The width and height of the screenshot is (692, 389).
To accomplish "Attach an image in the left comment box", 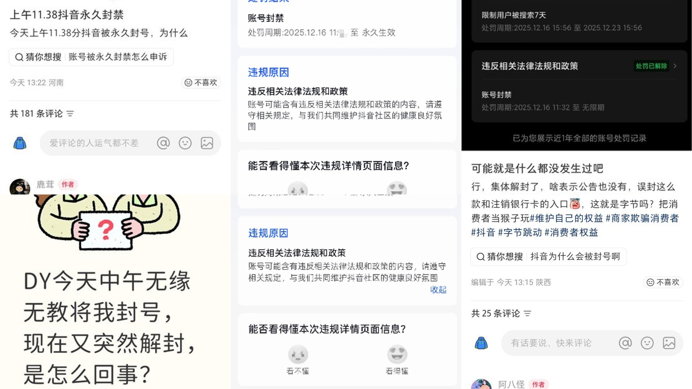I will pos(207,143).
